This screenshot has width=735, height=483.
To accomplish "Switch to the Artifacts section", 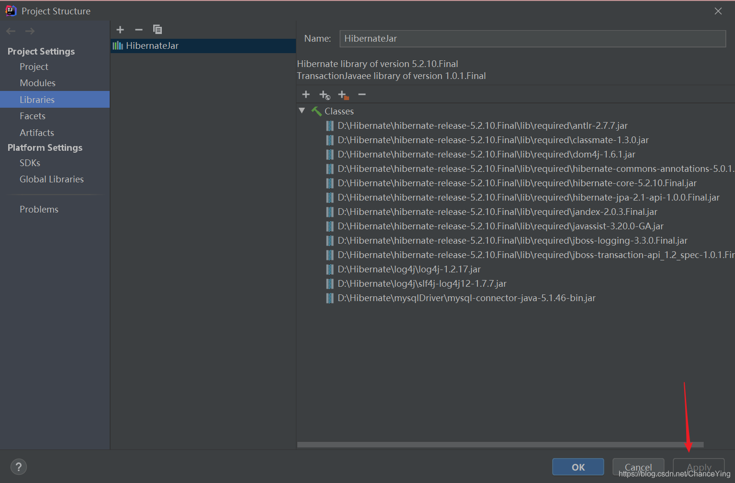I will 37,133.
